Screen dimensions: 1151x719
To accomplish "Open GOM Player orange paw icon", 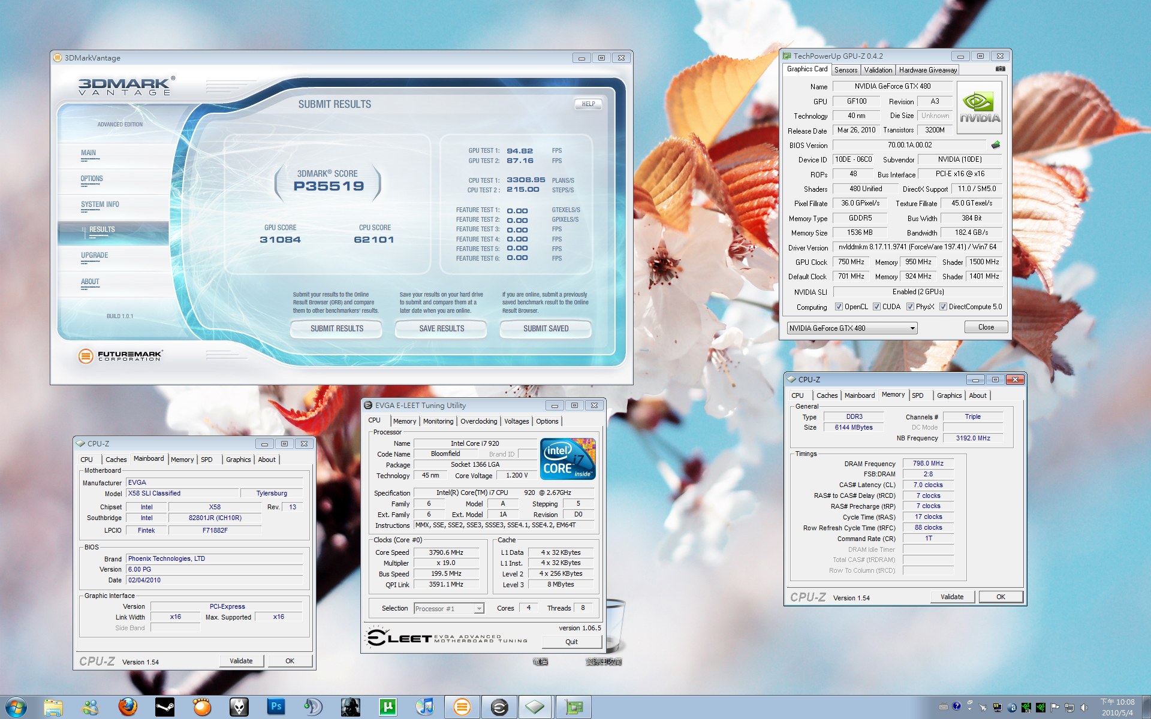I will [x=202, y=707].
